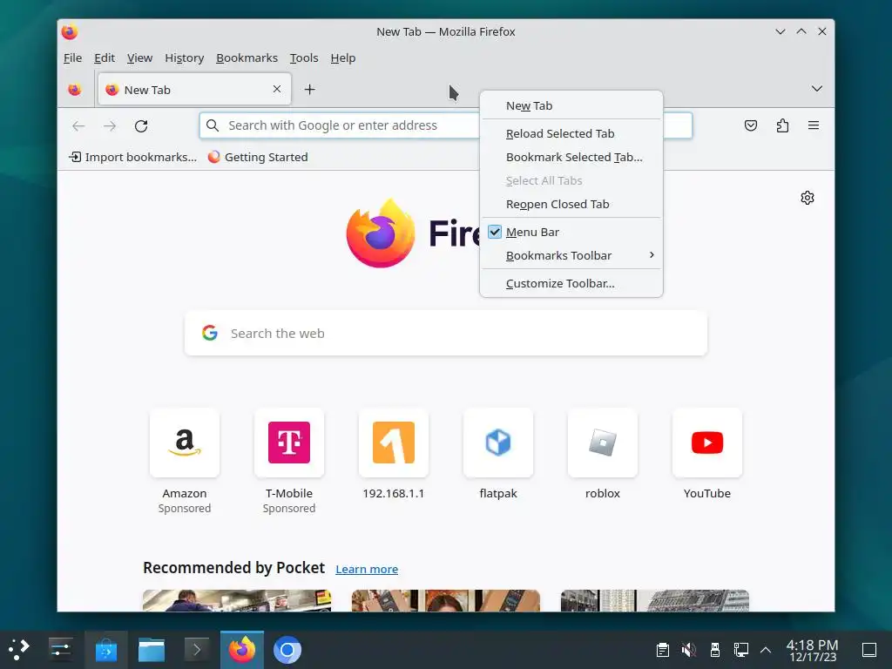Open the Help menu
The width and height of the screenshot is (892, 669).
343,58
